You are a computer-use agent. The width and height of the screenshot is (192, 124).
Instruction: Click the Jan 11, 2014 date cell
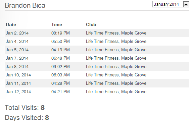18,83
